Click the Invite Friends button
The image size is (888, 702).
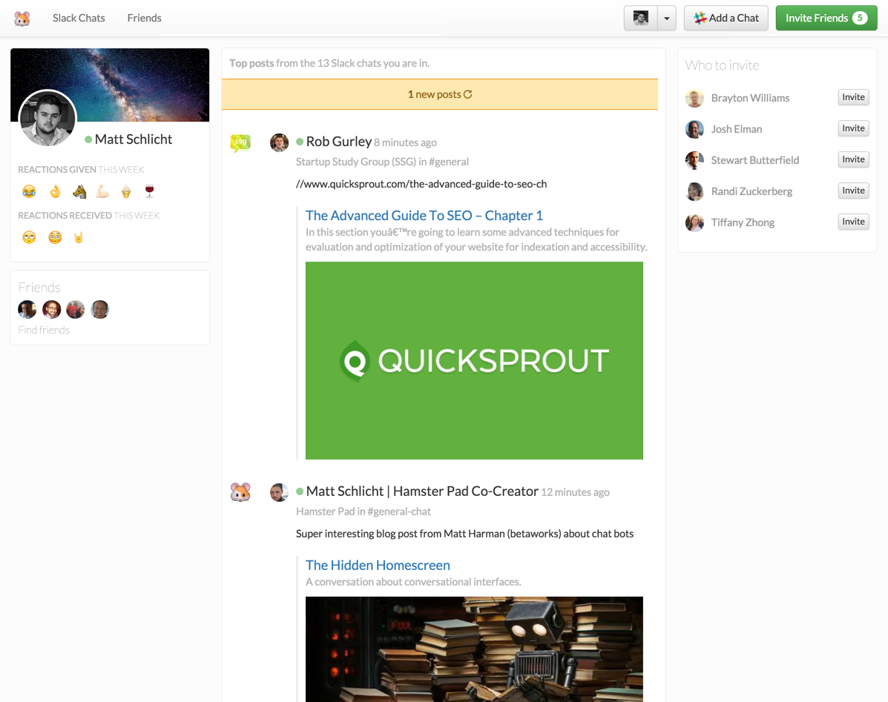[826, 18]
